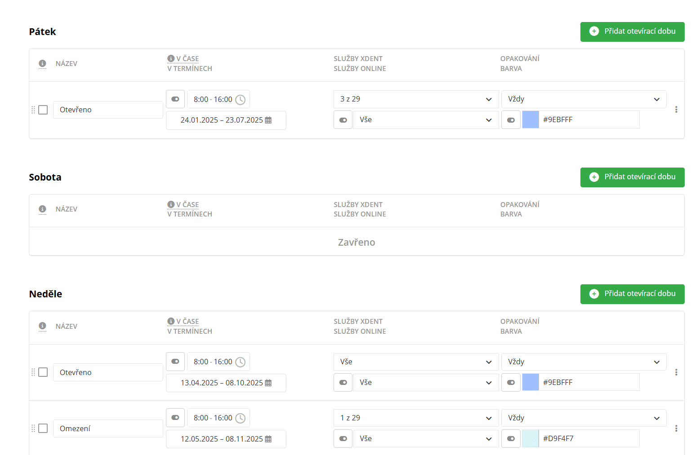The height and width of the screenshot is (455, 691).
Task: Grab drag handle of Omezení row
Action: pyautogui.click(x=33, y=428)
